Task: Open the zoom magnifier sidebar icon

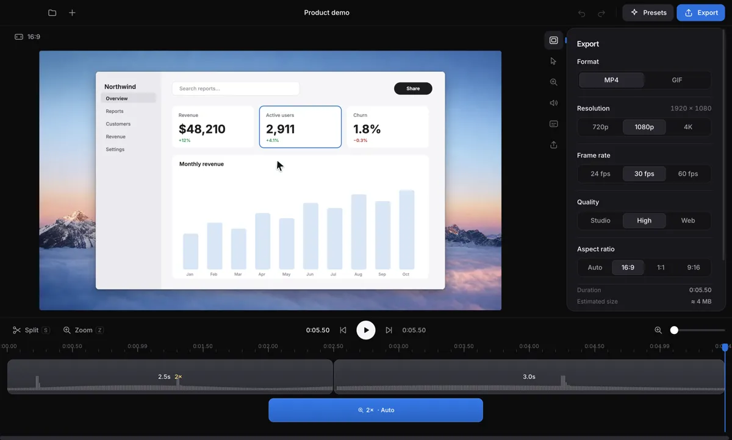Action: 553,82
